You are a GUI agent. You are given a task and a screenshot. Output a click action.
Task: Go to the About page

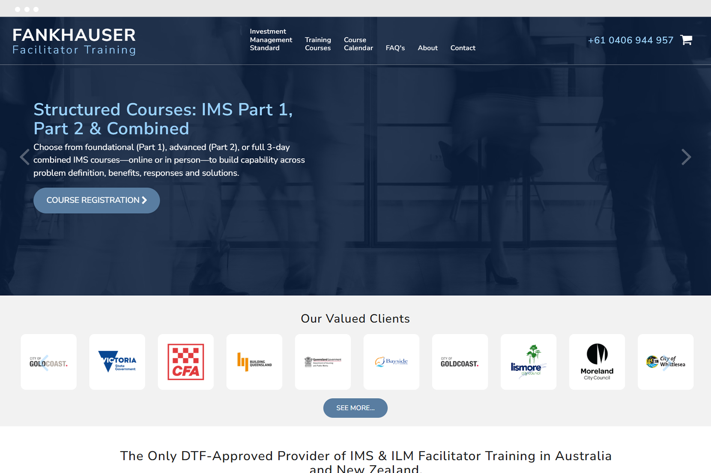point(427,48)
